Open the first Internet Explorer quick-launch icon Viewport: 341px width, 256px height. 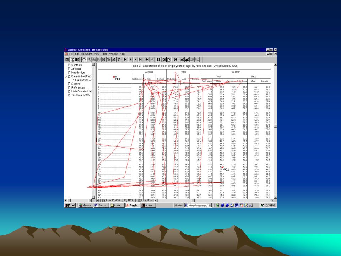(222, 205)
